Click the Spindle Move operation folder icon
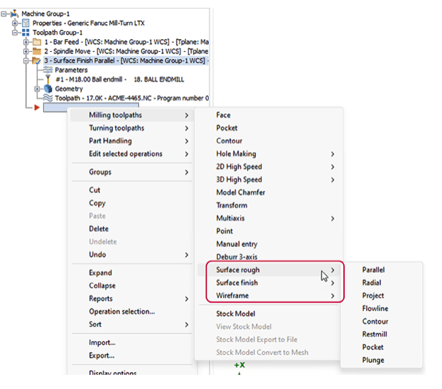This screenshot has width=442, height=389. pyautogui.click(x=37, y=52)
